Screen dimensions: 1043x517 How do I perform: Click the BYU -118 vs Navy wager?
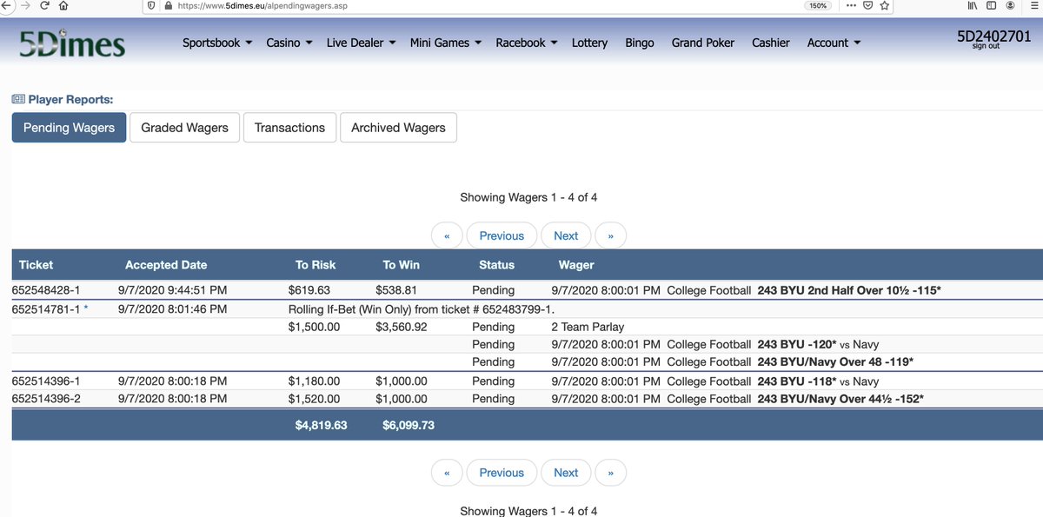818,381
